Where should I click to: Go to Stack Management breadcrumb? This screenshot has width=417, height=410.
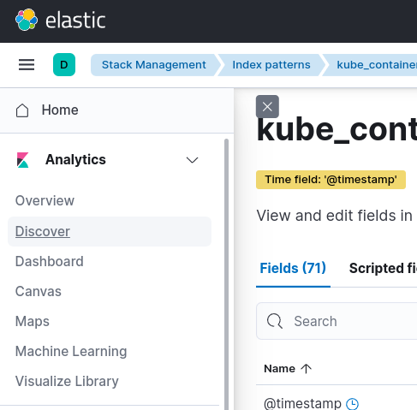154,65
